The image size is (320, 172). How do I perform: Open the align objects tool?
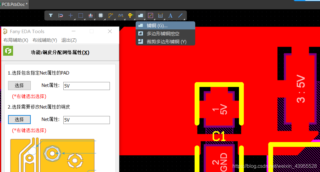[x=91, y=15]
